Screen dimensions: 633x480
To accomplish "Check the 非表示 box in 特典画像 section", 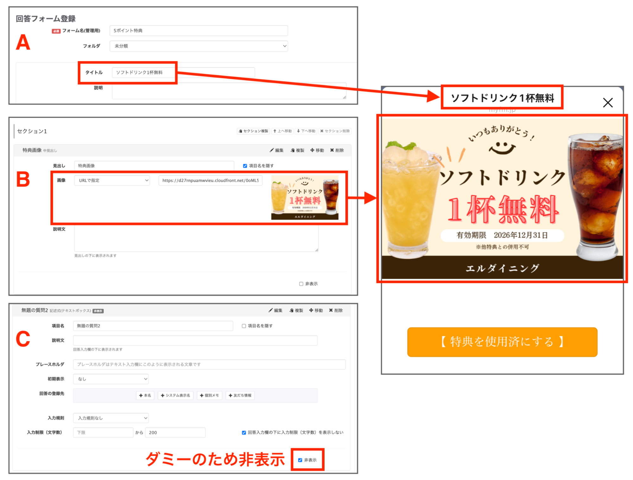I will pyautogui.click(x=301, y=284).
